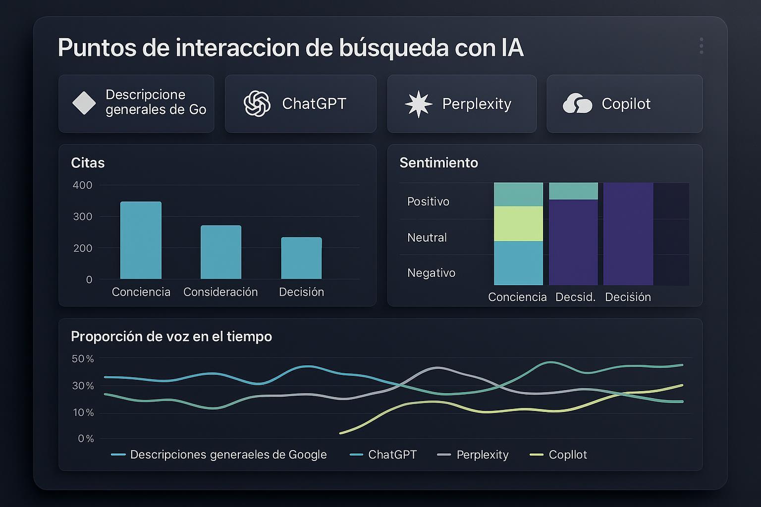
Task: Toggle 'Descripciones generaeles de Google' legend entry
Action: click(228, 455)
